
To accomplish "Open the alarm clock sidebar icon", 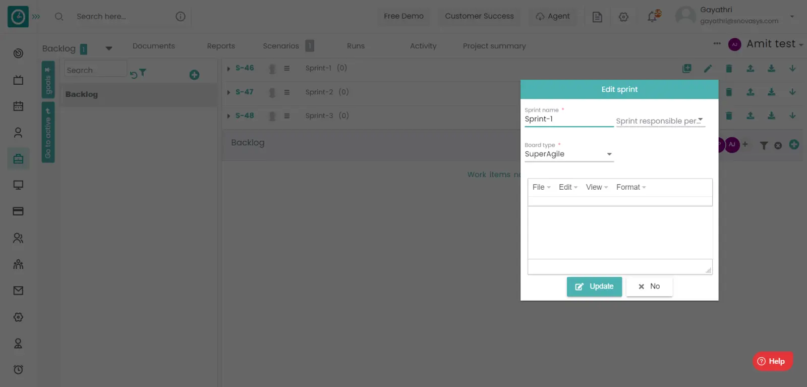I will click(x=18, y=369).
